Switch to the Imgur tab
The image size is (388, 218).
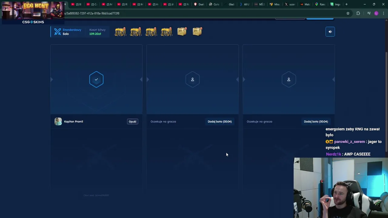[336, 4]
